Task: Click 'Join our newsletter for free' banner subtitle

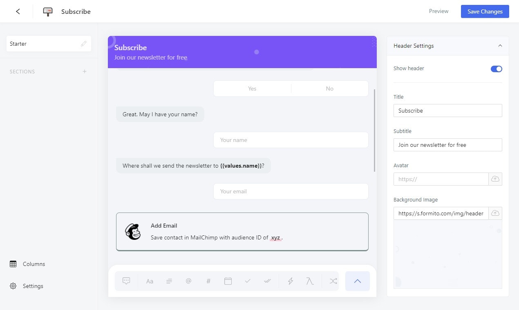Action: tap(151, 58)
